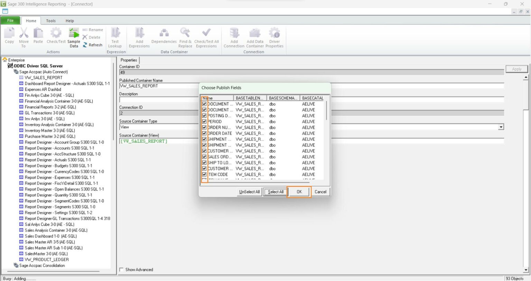Open the Source Container Type dropdown
Viewport: 531px width, 281px height.
coord(501,127)
